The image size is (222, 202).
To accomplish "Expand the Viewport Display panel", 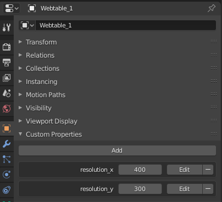I will [51, 121].
